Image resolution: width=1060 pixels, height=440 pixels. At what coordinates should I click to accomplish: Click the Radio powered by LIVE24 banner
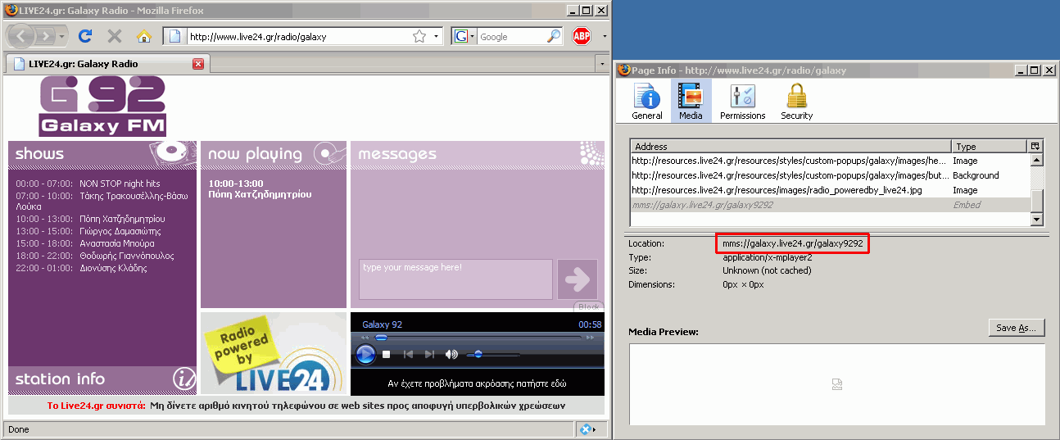[274, 353]
